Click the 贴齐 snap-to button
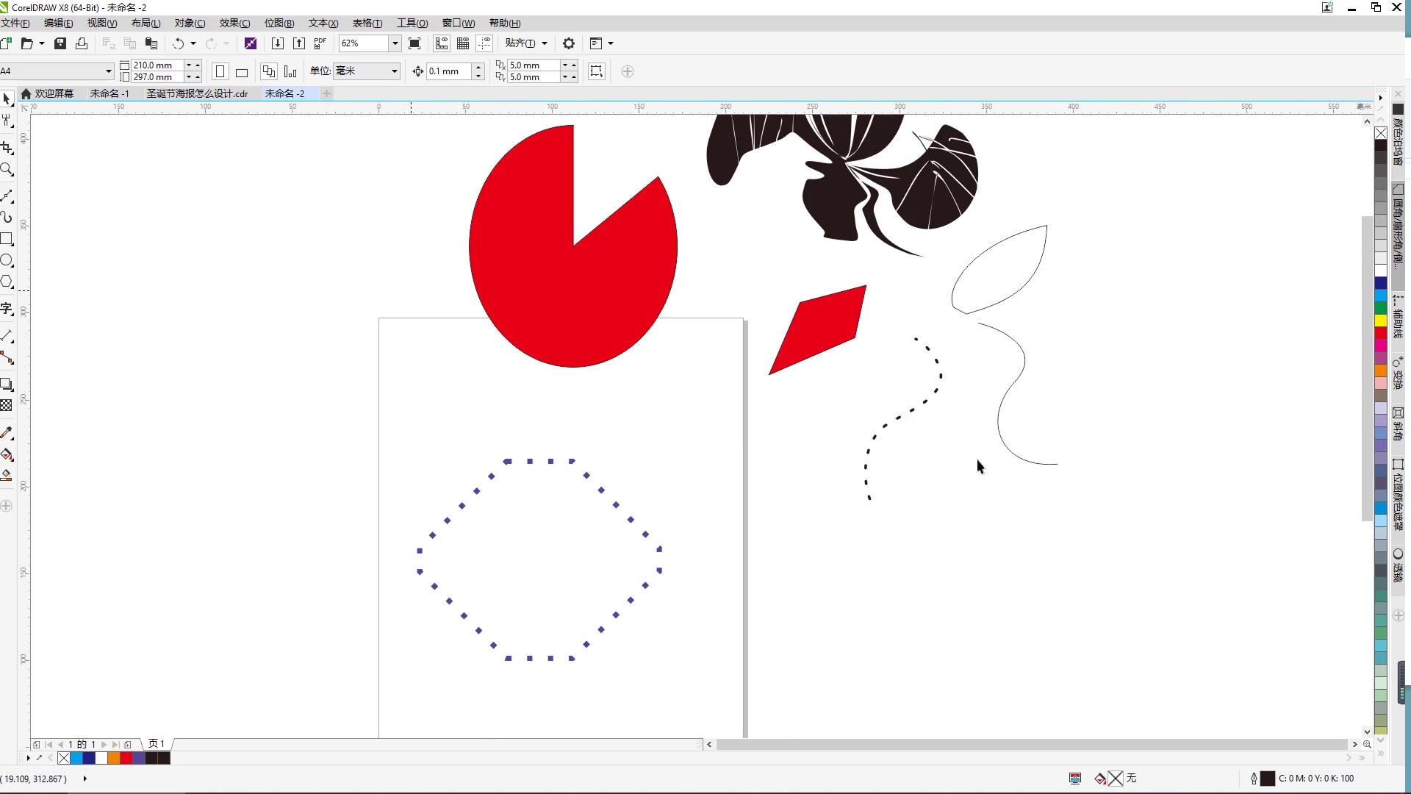This screenshot has height=794, width=1411. (520, 43)
